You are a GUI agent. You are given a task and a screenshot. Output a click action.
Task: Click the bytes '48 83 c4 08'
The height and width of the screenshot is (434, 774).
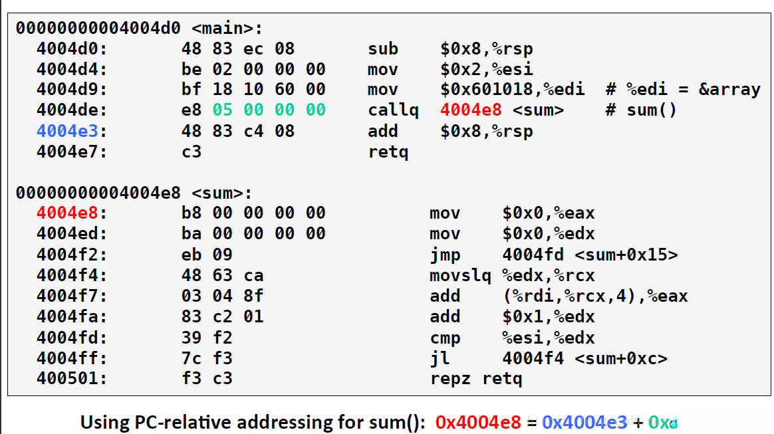pyautogui.click(x=238, y=131)
